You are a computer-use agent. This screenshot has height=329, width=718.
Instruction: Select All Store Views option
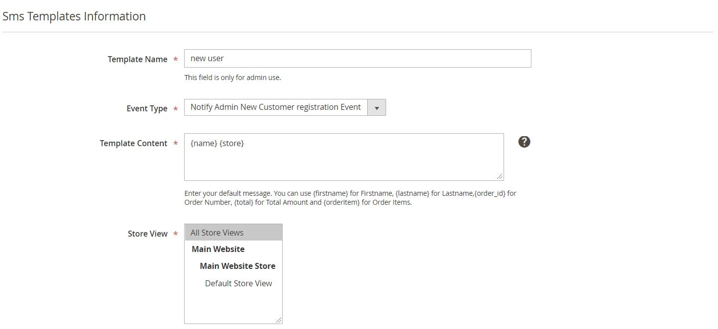point(233,233)
